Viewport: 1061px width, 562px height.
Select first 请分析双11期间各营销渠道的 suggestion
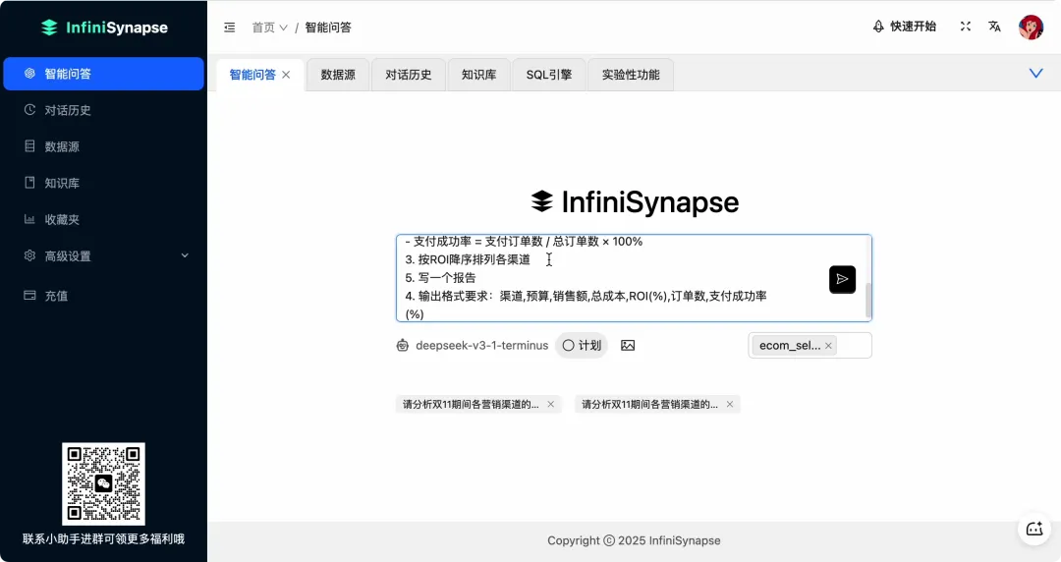point(471,404)
